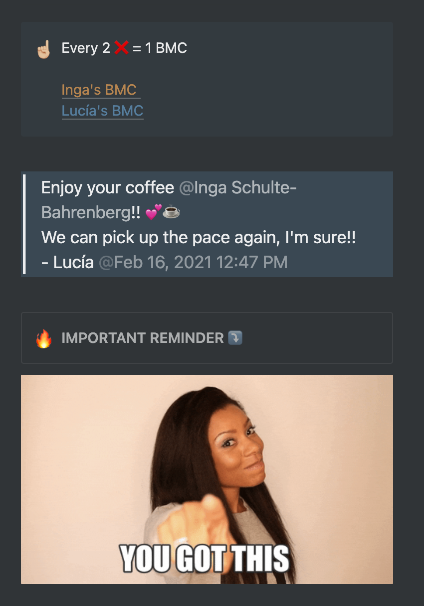Click the 'We can pick up the pace again' line

click(199, 237)
